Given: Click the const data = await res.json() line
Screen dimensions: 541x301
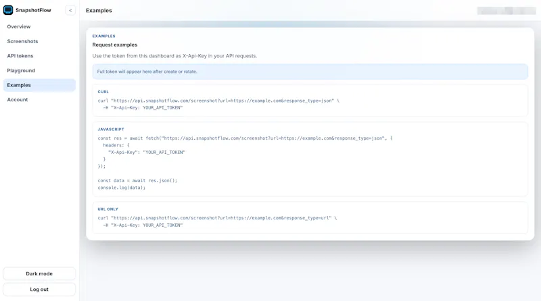Looking at the screenshot, I should [137, 180].
